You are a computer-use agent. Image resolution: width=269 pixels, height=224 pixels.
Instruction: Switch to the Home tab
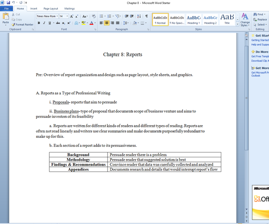[x=20, y=9]
